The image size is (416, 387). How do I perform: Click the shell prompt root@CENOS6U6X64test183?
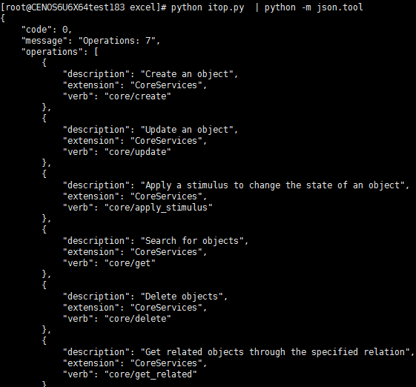(x=65, y=7)
